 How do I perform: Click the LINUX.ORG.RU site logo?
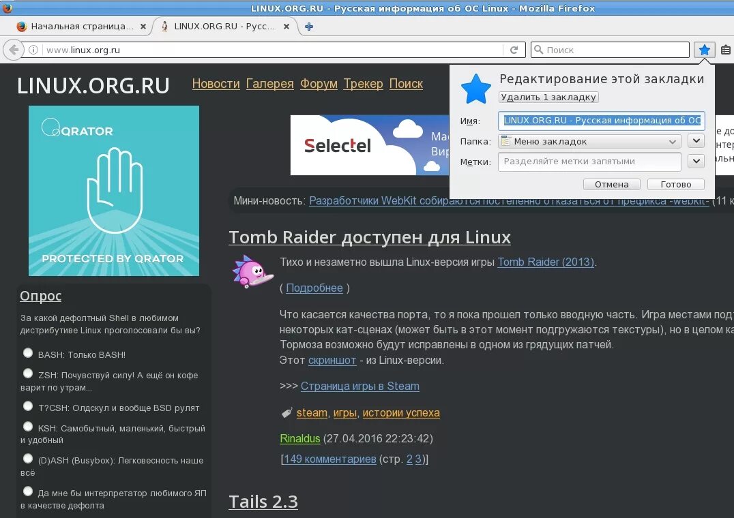click(93, 86)
